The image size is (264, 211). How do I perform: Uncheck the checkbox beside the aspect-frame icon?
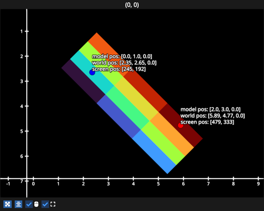click(x=45, y=204)
